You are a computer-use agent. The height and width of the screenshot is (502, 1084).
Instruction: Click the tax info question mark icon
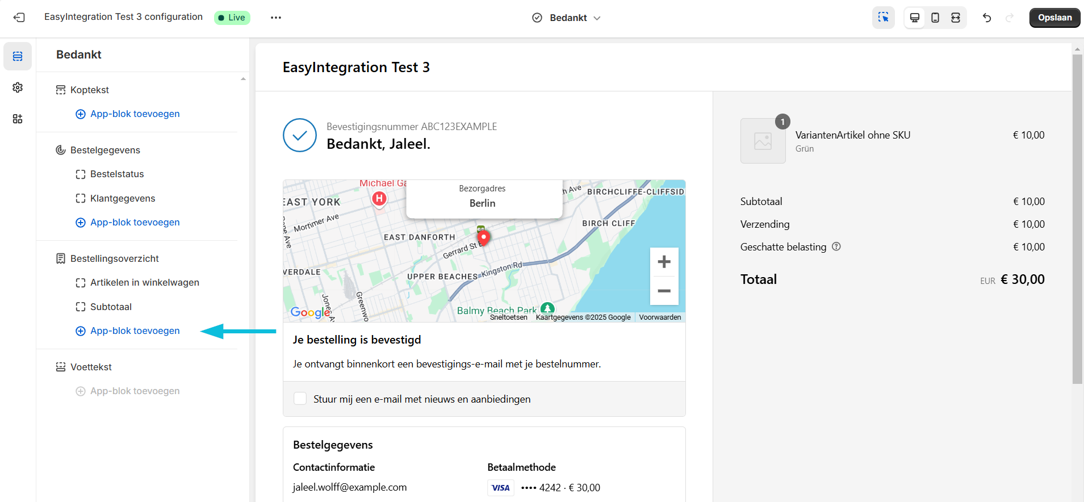tap(836, 246)
